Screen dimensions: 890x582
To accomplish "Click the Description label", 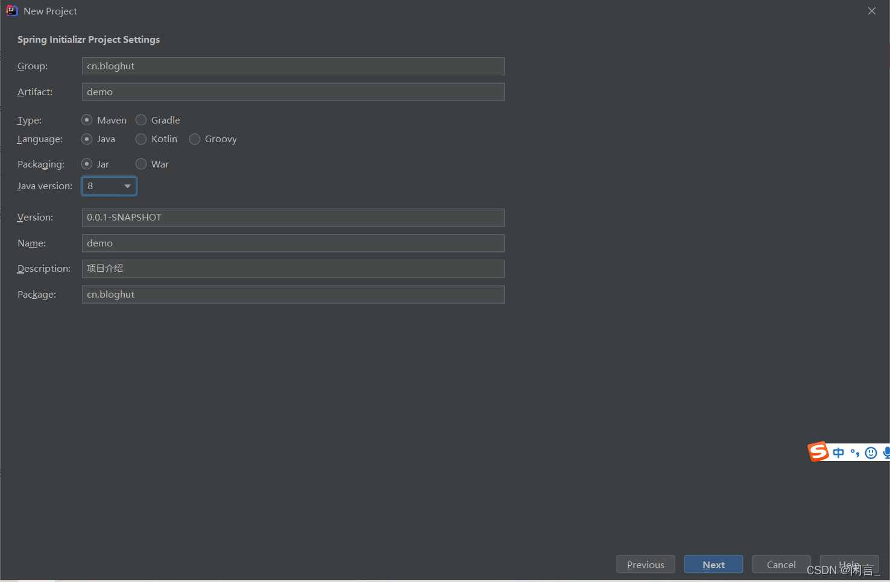I will pos(43,269).
